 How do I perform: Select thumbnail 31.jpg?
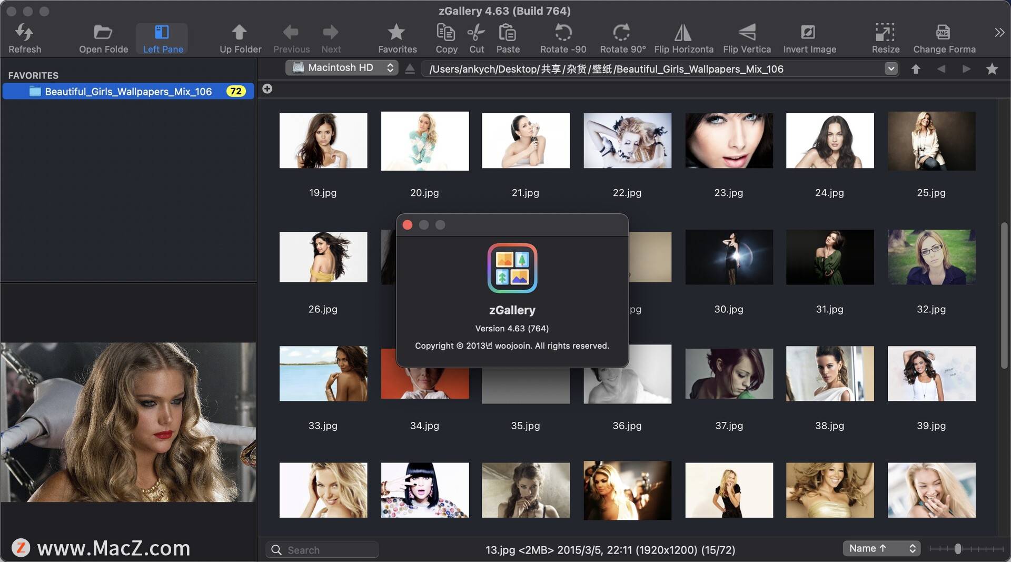pyautogui.click(x=830, y=257)
